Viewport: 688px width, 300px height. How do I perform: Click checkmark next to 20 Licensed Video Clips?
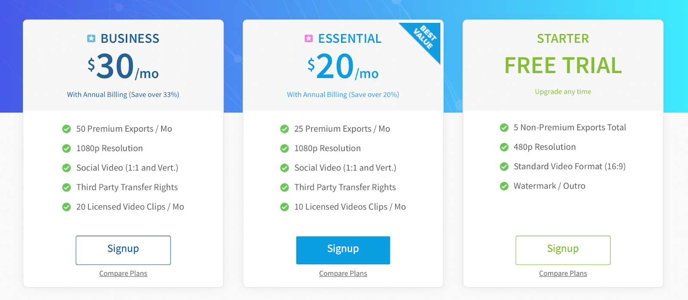(x=67, y=207)
